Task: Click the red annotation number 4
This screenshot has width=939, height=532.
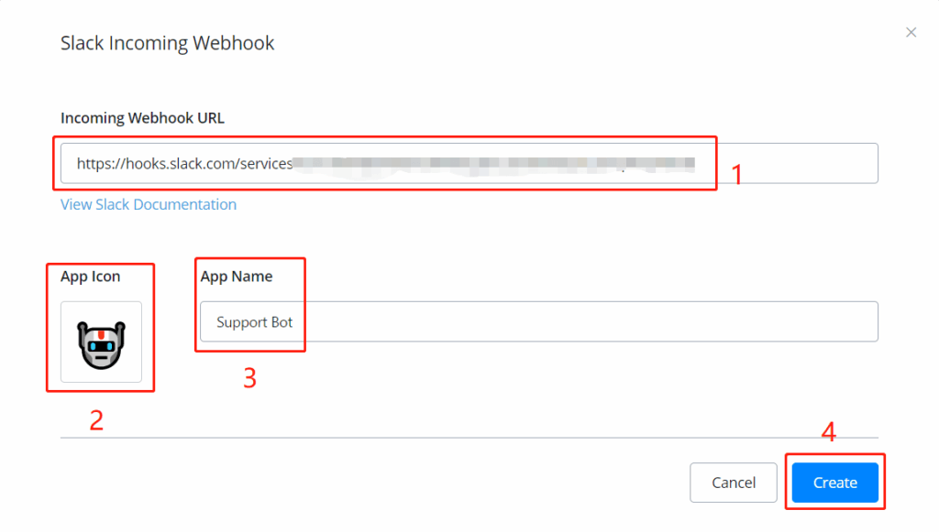Action: (828, 432)
